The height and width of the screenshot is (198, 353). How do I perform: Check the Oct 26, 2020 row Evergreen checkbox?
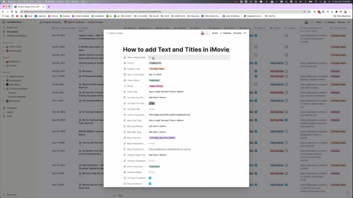pyautogui.click(x=286, y=63)
